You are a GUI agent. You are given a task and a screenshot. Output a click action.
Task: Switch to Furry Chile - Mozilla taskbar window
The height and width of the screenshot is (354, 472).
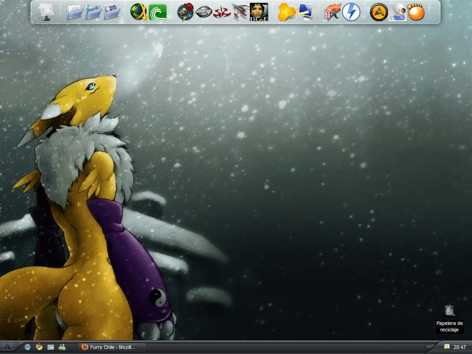[112, 347]
